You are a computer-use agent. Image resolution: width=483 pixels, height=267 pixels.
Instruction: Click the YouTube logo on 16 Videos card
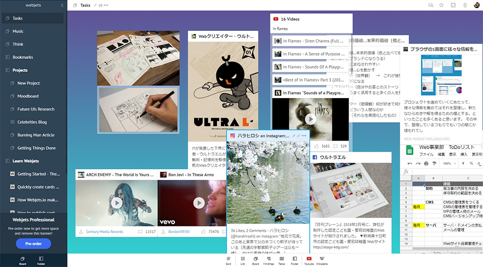coord(276,19)
